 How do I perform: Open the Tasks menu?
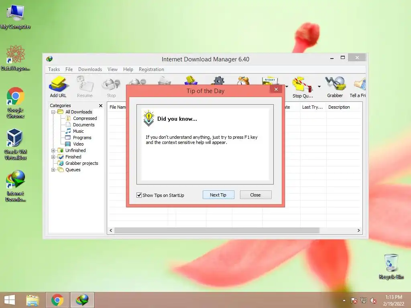pos(54,69)
